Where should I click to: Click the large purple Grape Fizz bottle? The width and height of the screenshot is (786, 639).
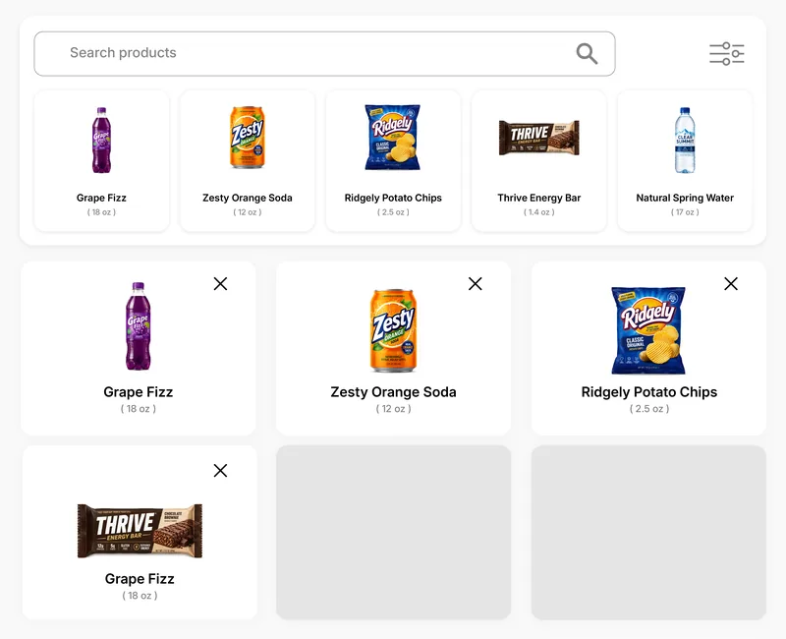(138, 326)
